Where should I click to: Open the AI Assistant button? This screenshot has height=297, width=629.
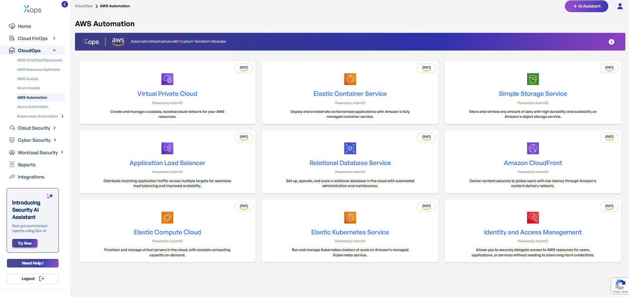[x=586, y=6]
